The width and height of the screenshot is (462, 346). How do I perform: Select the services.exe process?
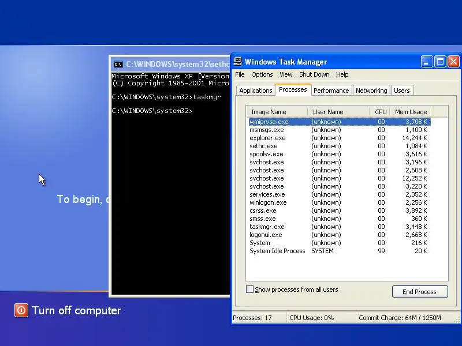[340, 194]
